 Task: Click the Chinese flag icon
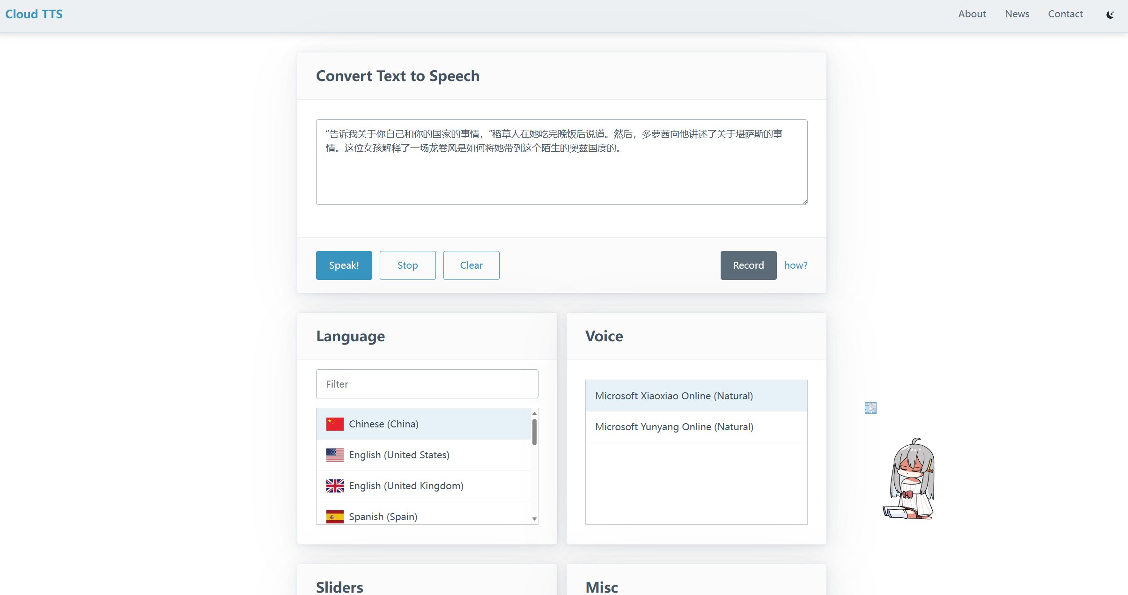click(334, 424)
